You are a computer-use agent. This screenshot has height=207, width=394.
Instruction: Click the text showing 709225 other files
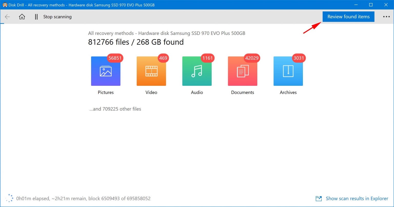coord(115,109)
